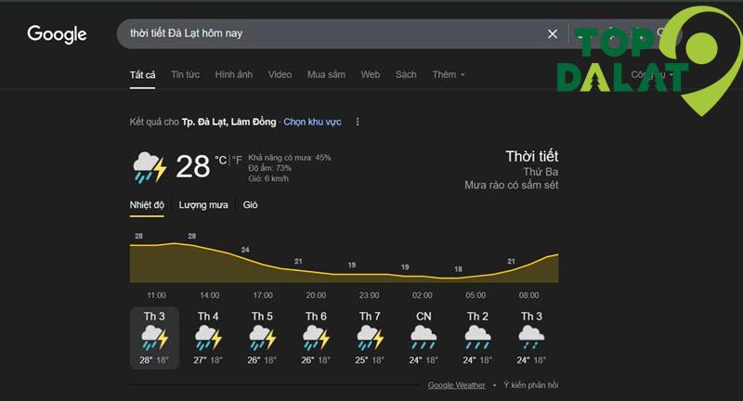Show the Lượng mưa chart tab
This screenshot has width=743, height=401.
coord(203,205)
